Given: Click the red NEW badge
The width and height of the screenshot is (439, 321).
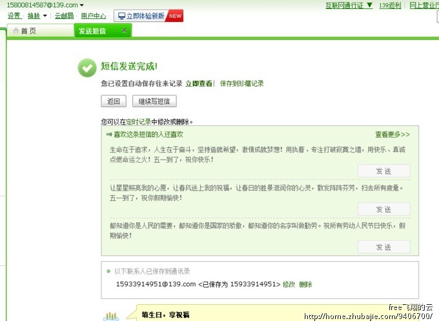Looking at the screenshot, I should point(175,16).
